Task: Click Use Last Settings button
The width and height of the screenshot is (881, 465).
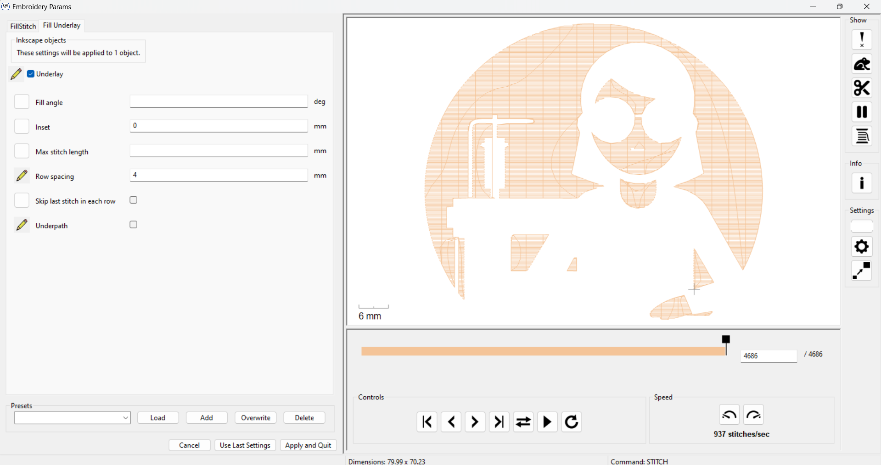Action: point(245,445)
